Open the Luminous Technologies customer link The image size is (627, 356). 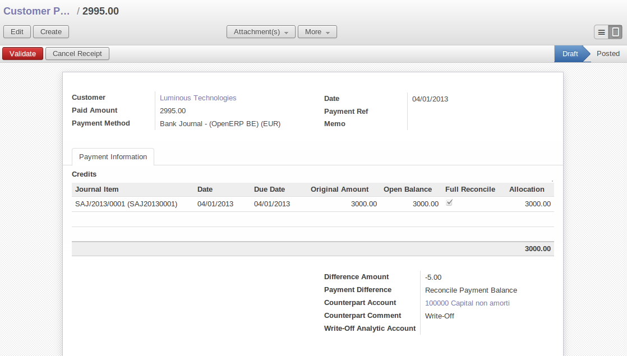tap(198, 98)
